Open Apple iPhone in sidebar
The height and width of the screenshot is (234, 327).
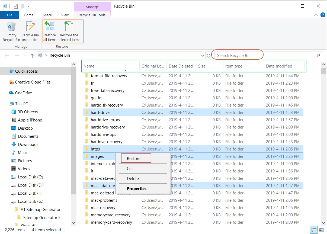click(27, 120)
